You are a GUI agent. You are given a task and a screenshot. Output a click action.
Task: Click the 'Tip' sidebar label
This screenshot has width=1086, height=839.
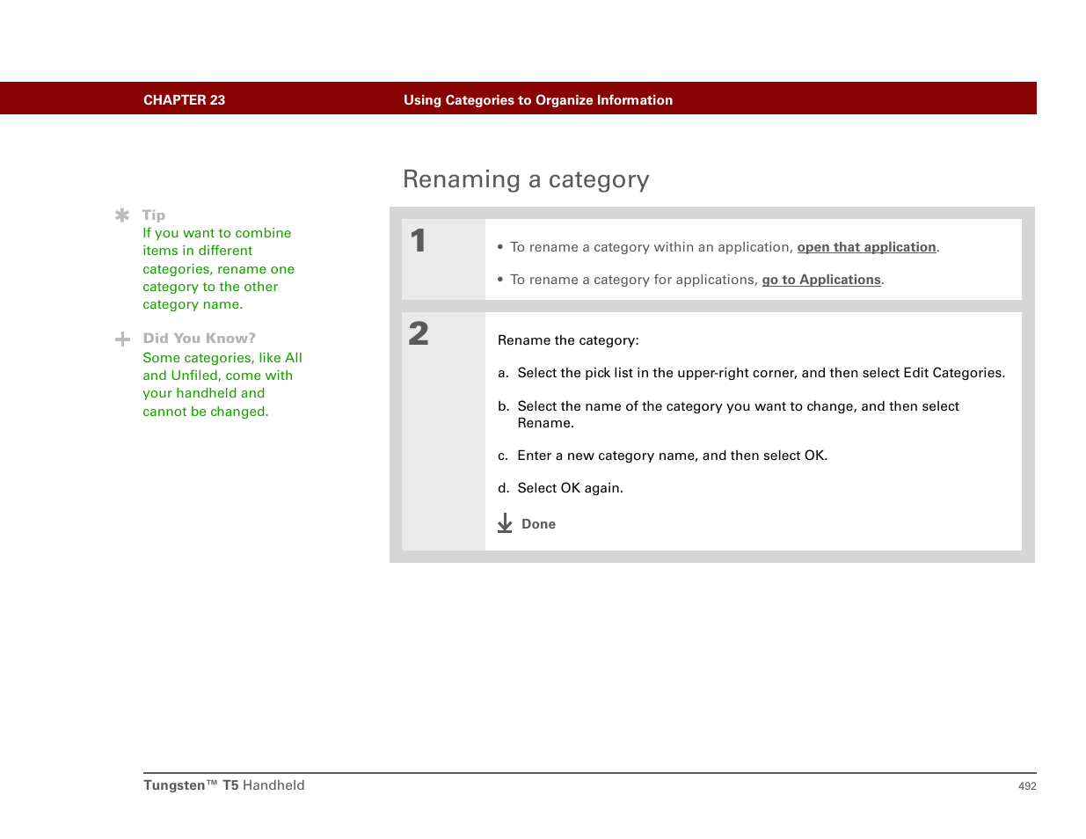click(154, 215)
